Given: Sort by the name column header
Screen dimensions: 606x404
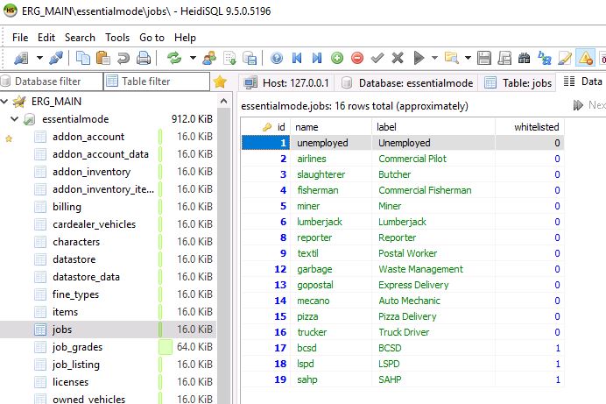Looking at the screenshot, I should click(331, 127).
